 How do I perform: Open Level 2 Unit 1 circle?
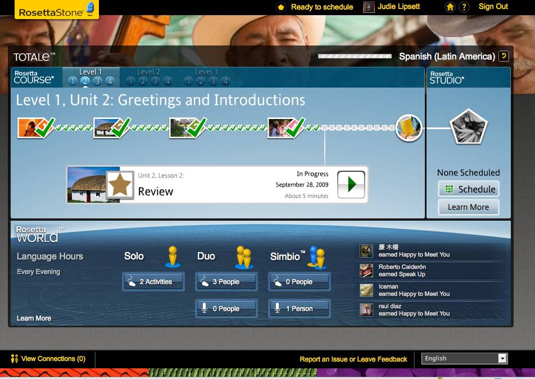click(x=131, y=81)
